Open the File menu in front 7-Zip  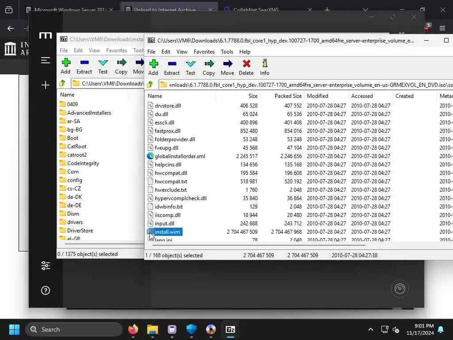[x=151, y=52]
